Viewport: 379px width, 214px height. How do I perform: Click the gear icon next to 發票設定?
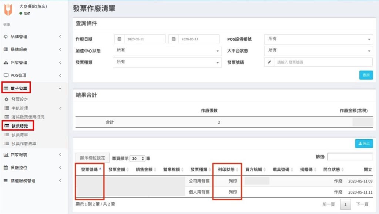(x=6, y=99)
